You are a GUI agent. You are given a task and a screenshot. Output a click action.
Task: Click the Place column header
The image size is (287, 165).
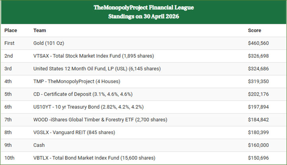coord(11,30)
